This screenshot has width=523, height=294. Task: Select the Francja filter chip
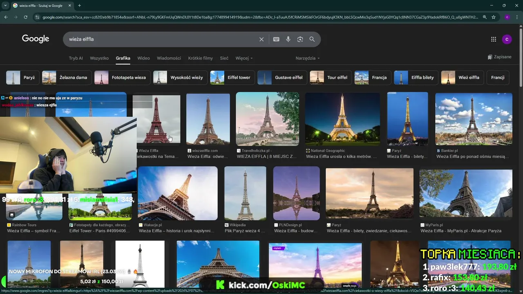373,78
